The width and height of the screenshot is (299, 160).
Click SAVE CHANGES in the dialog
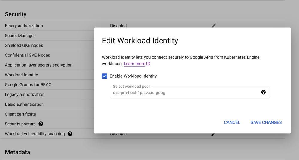pyautogui.click(x=266, y=122)
